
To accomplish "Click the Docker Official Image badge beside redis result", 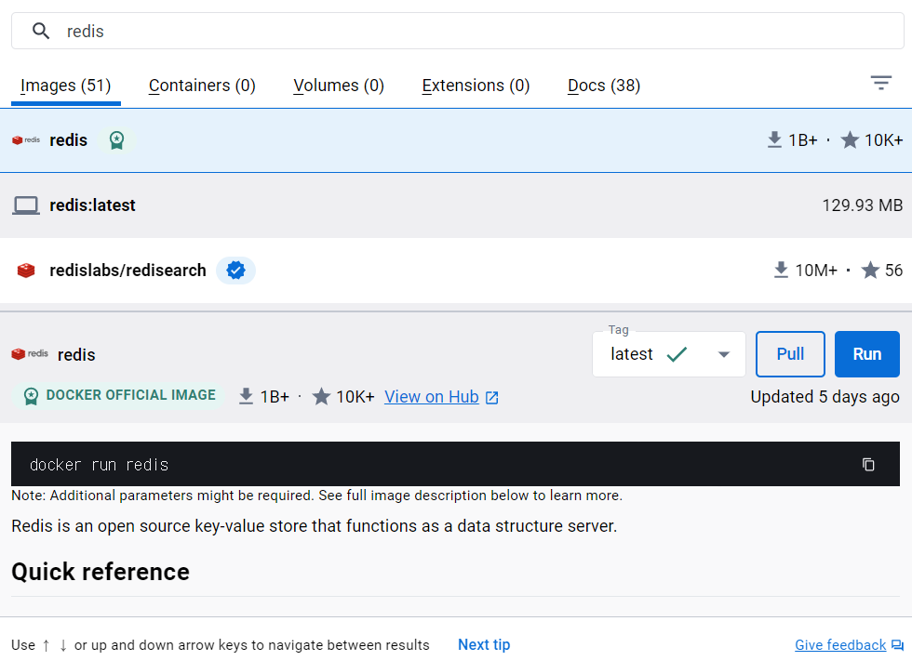I will coord(117,140).
